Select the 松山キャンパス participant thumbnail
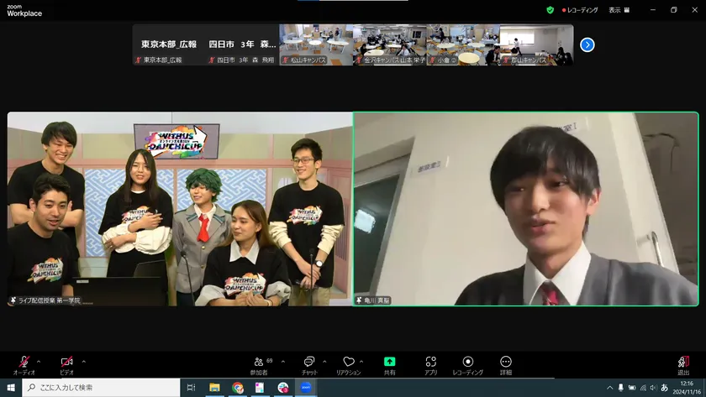This screenshot has width=706, height=397. pos(315,44)
